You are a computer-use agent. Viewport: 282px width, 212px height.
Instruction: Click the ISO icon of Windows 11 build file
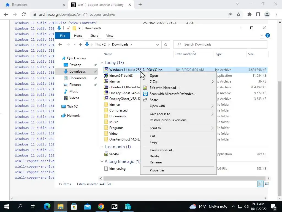coord(106,70)
